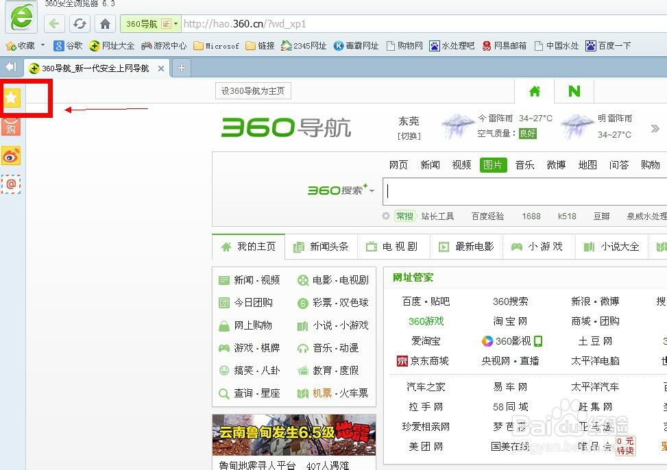This screenshot has width=667, height=470.
Task: Open the 良好 air quality badge
Action: point(527,133)
